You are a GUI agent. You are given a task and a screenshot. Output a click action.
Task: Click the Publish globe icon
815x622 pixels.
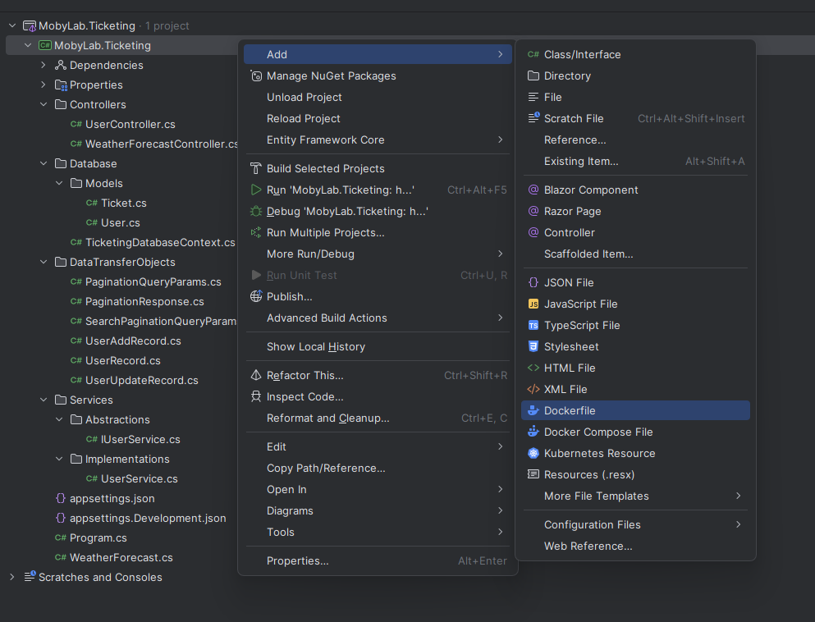pos(256,296)
